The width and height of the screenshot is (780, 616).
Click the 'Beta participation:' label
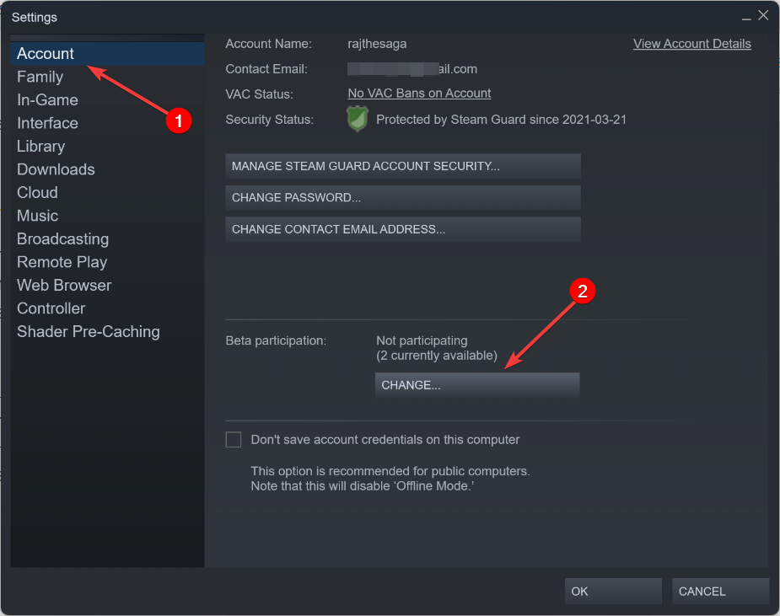coord(276,340)
